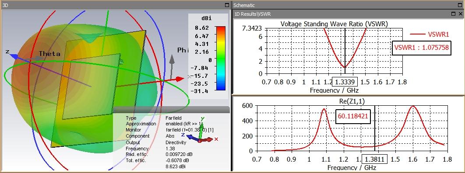This screenshot has width=465, height=173.
Task: Close the 1D Results\VSWR window
Action: click(x=460, y=14)
